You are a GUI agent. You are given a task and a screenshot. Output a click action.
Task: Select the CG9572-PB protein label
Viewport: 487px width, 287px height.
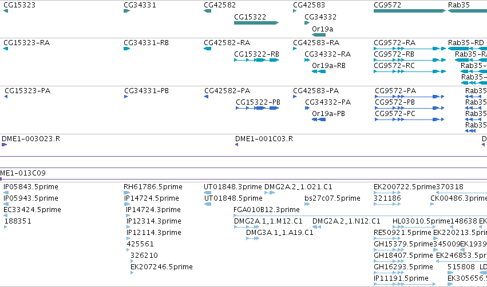point(395,102)
